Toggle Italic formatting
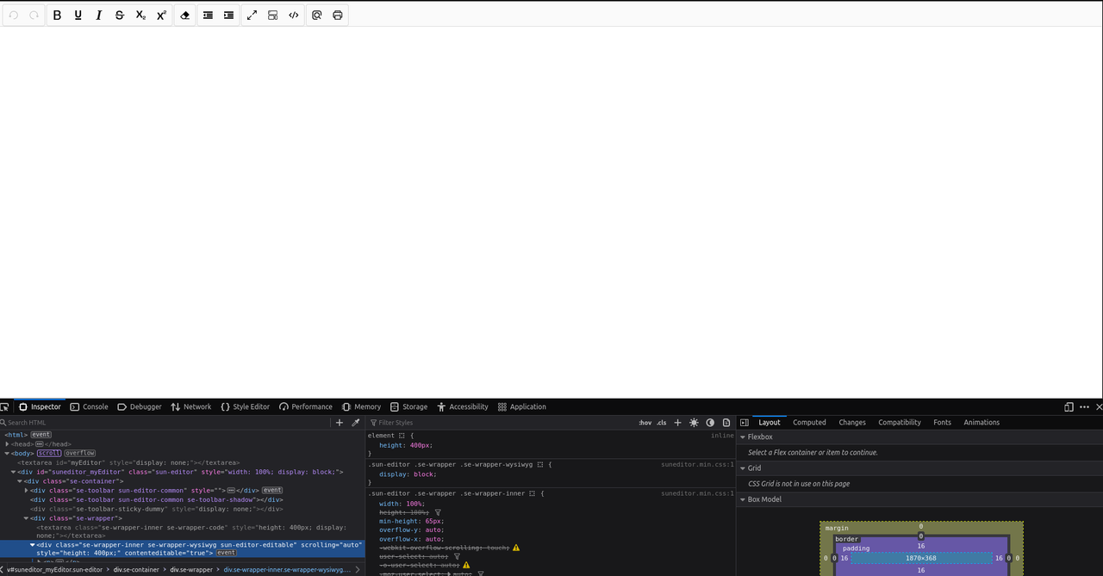 tap(98, 15)
